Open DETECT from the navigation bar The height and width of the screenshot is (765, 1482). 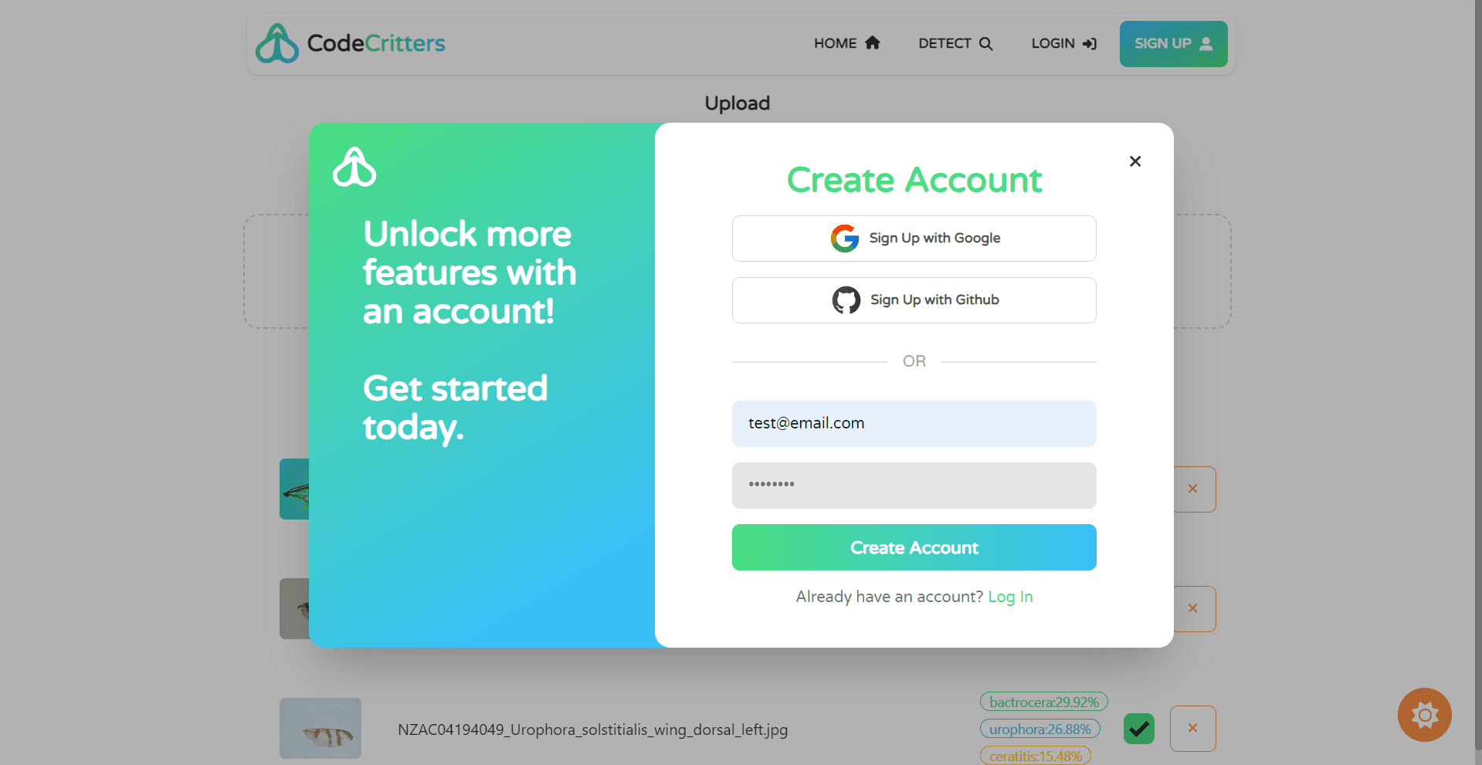point(955,43)
